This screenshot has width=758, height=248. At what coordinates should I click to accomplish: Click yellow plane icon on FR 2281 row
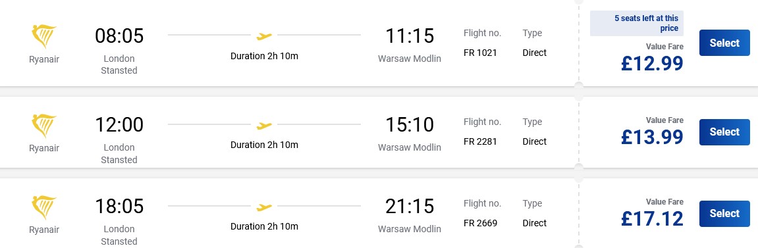click(264, 126)
